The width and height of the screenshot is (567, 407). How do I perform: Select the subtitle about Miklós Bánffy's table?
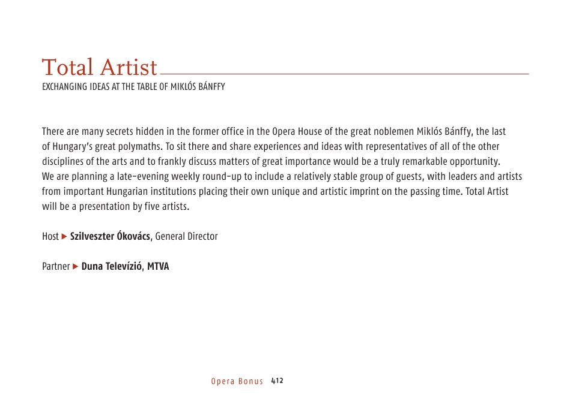(x=133, y=87)
